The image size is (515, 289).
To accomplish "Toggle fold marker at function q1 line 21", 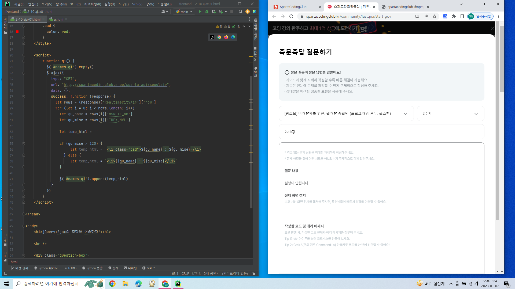I will click(24, 61).
